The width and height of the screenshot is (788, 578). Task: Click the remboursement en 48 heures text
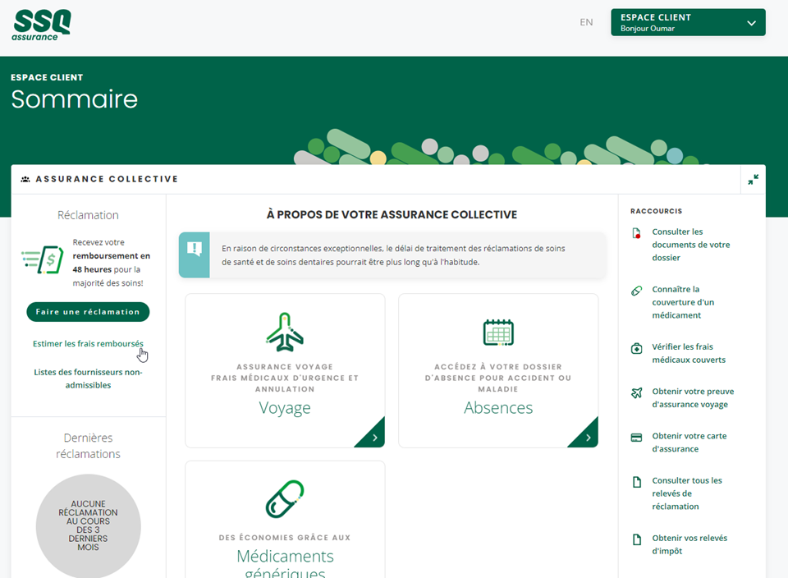coord(111,263)
